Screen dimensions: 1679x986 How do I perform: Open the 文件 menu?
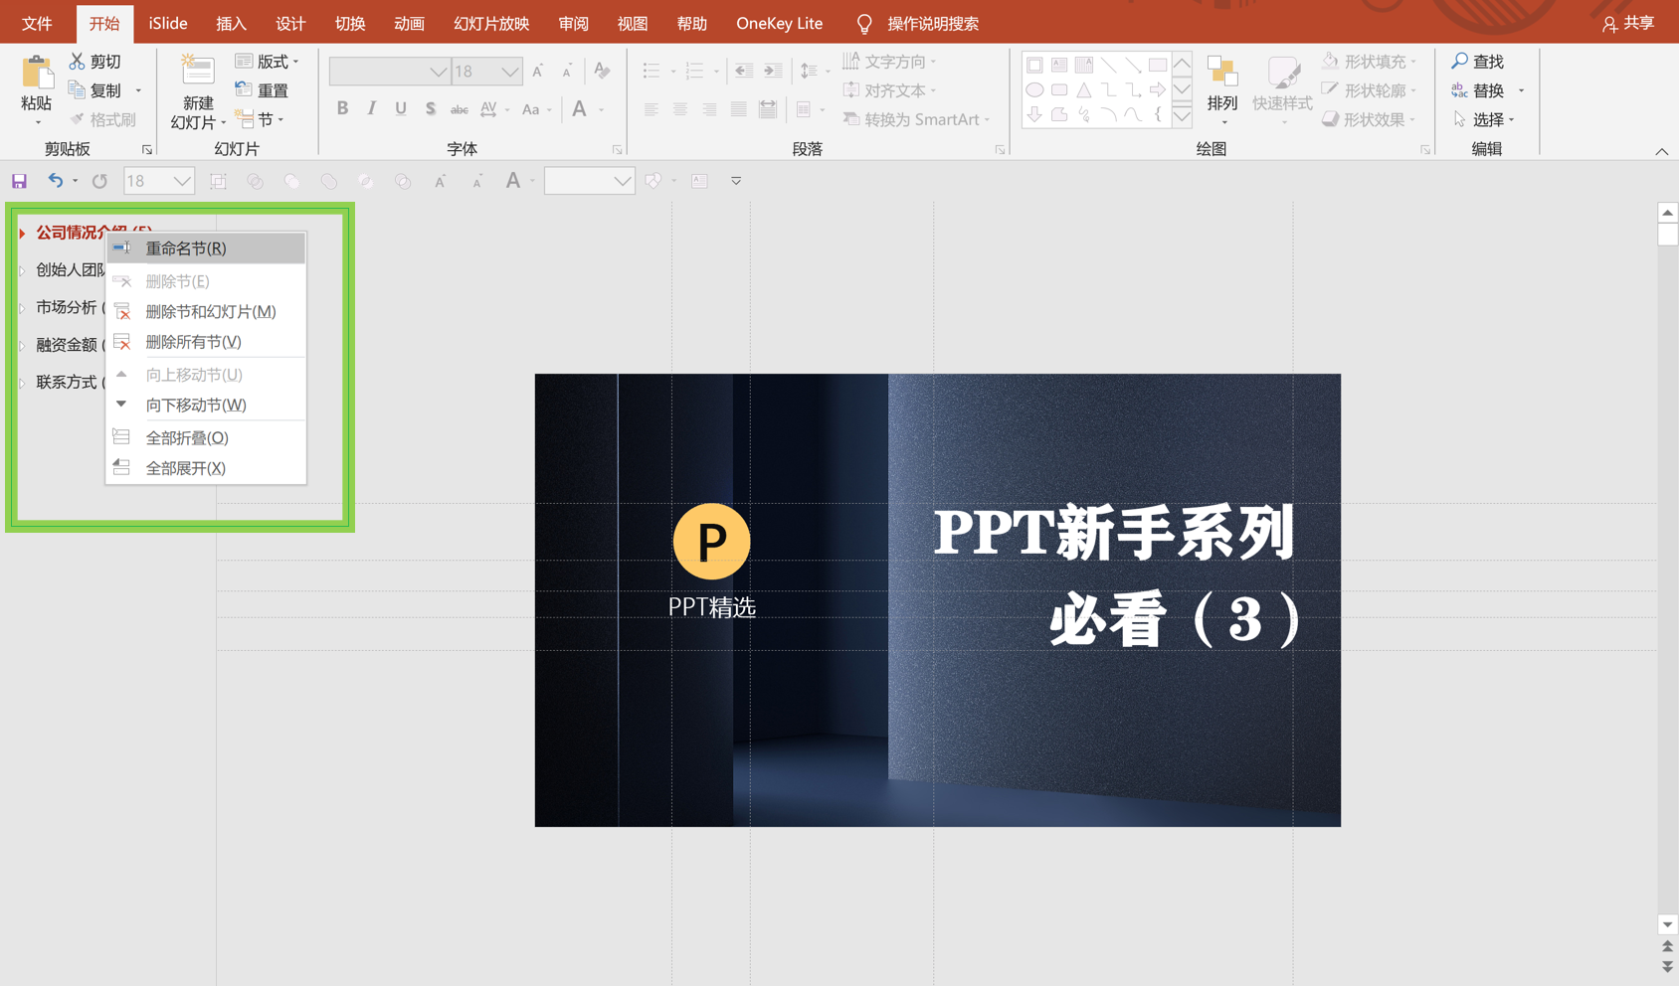click(37, 24)
